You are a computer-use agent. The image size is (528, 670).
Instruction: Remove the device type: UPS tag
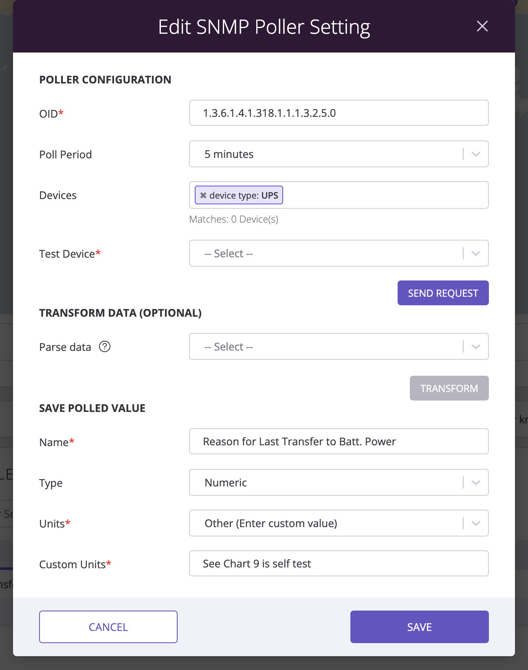(x=203, y=195)
